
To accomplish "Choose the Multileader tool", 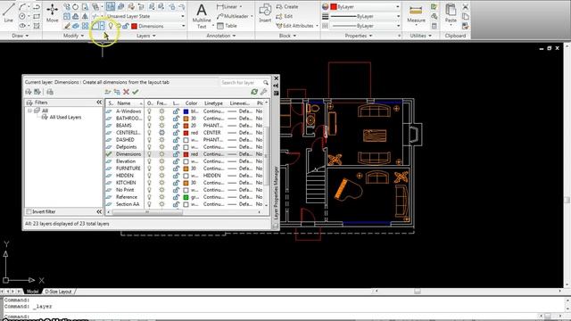I will (x=233, y=16).
